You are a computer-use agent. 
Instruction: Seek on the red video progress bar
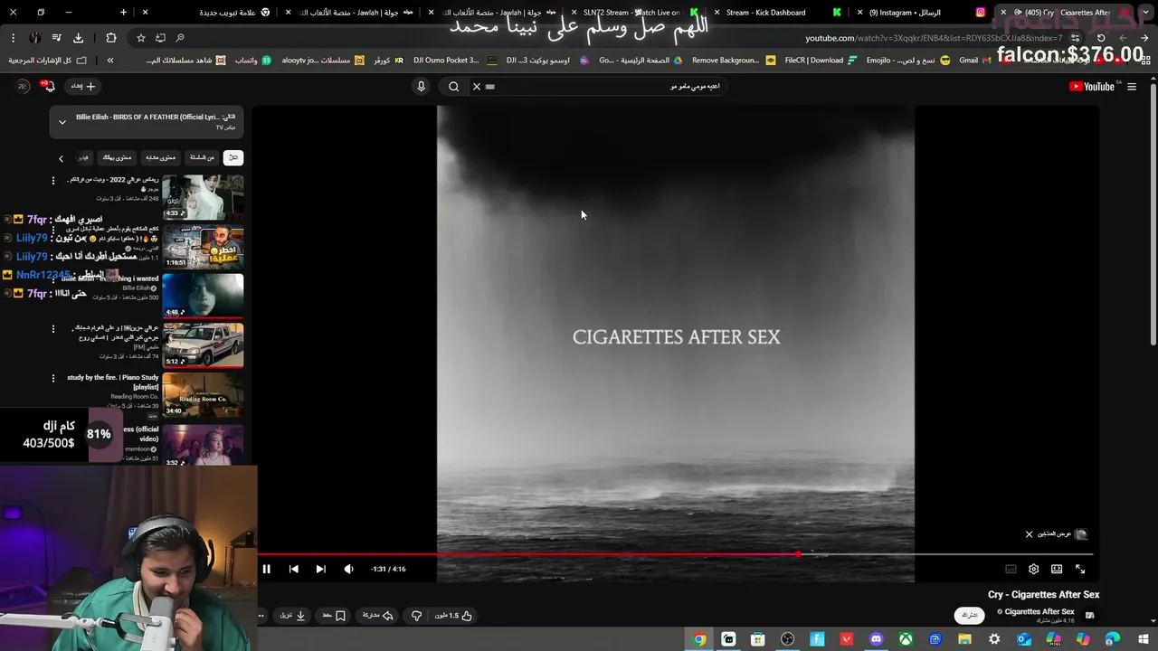coord(675,554)
